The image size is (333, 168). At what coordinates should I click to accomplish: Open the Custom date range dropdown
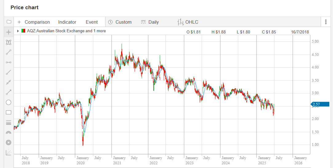[120, 22]
